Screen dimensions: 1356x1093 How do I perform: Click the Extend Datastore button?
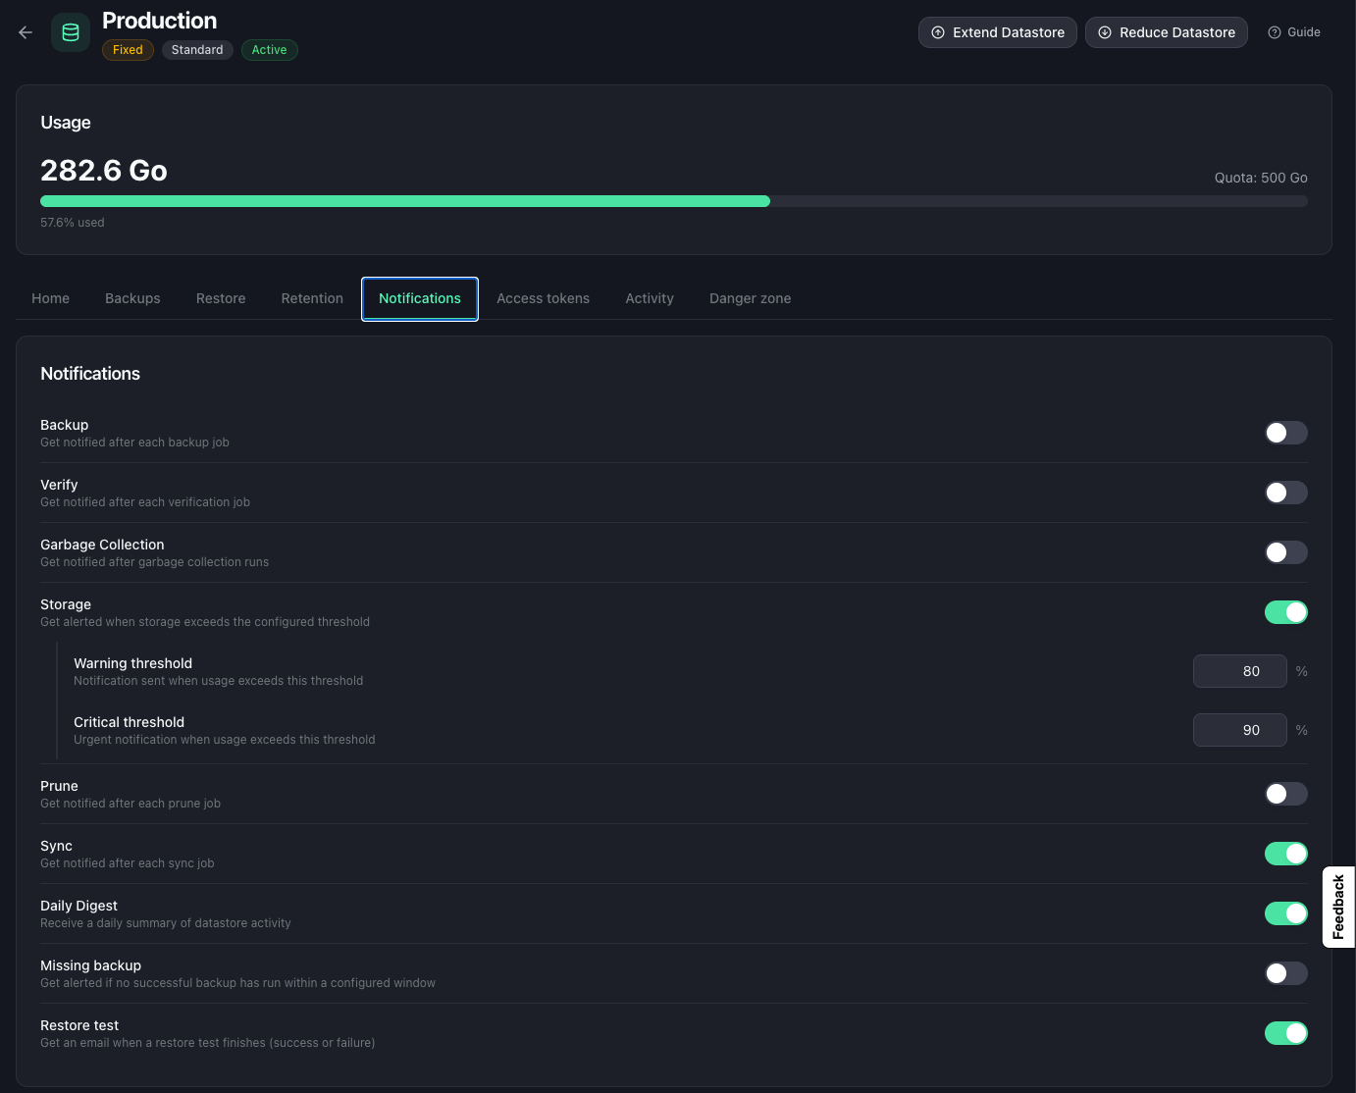coord(998,32)
